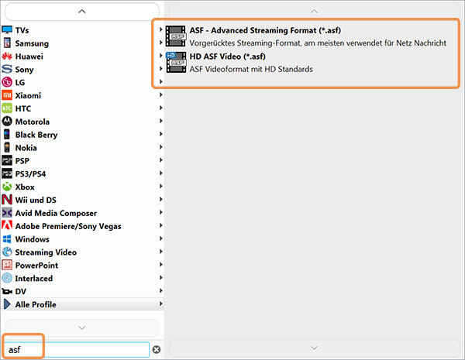Expand the HTC submenu arrow
The height and width of the screenshot is (360, 465).
(160, 108)
